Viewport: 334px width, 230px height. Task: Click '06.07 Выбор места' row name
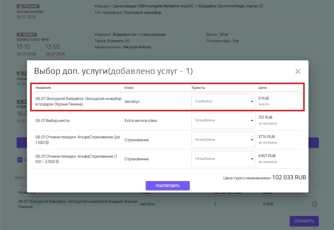[52, 121]
